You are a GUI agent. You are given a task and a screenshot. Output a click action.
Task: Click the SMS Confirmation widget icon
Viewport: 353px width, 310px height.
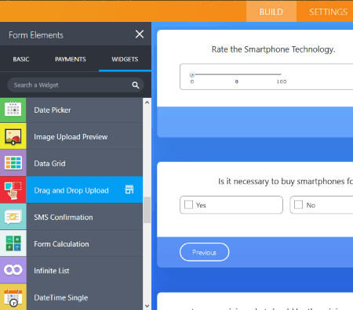(x=13, y=217)
